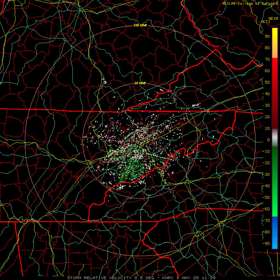Image resolution: width=280 pixels, height=280 pixels.
Task: Click the -80 value on the velocity scale
Action: [266, 232]
